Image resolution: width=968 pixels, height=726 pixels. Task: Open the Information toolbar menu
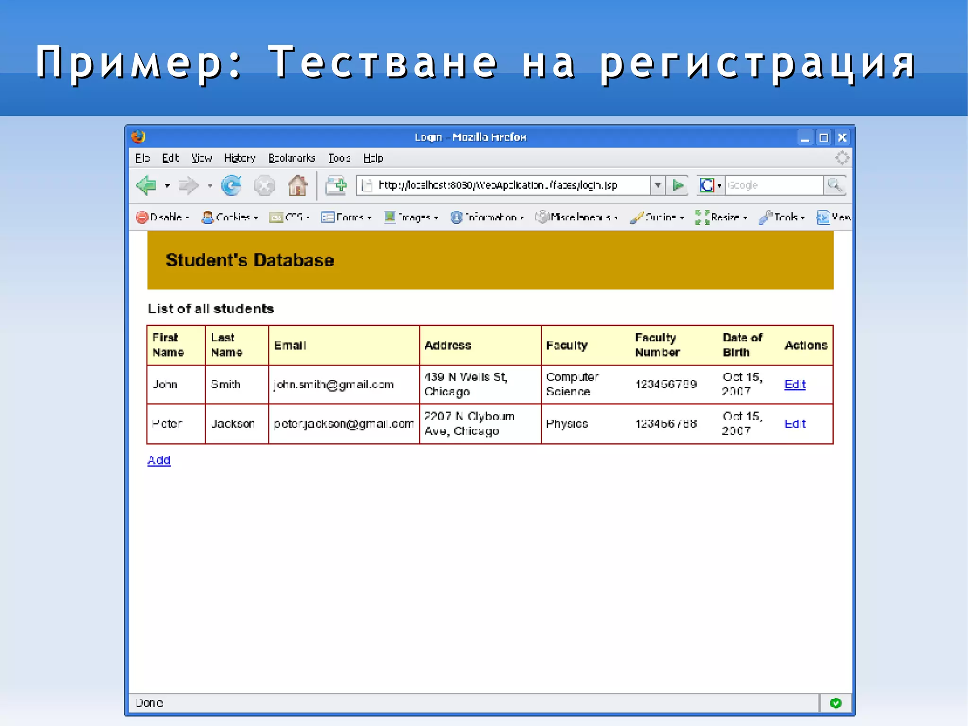[487, 217]
